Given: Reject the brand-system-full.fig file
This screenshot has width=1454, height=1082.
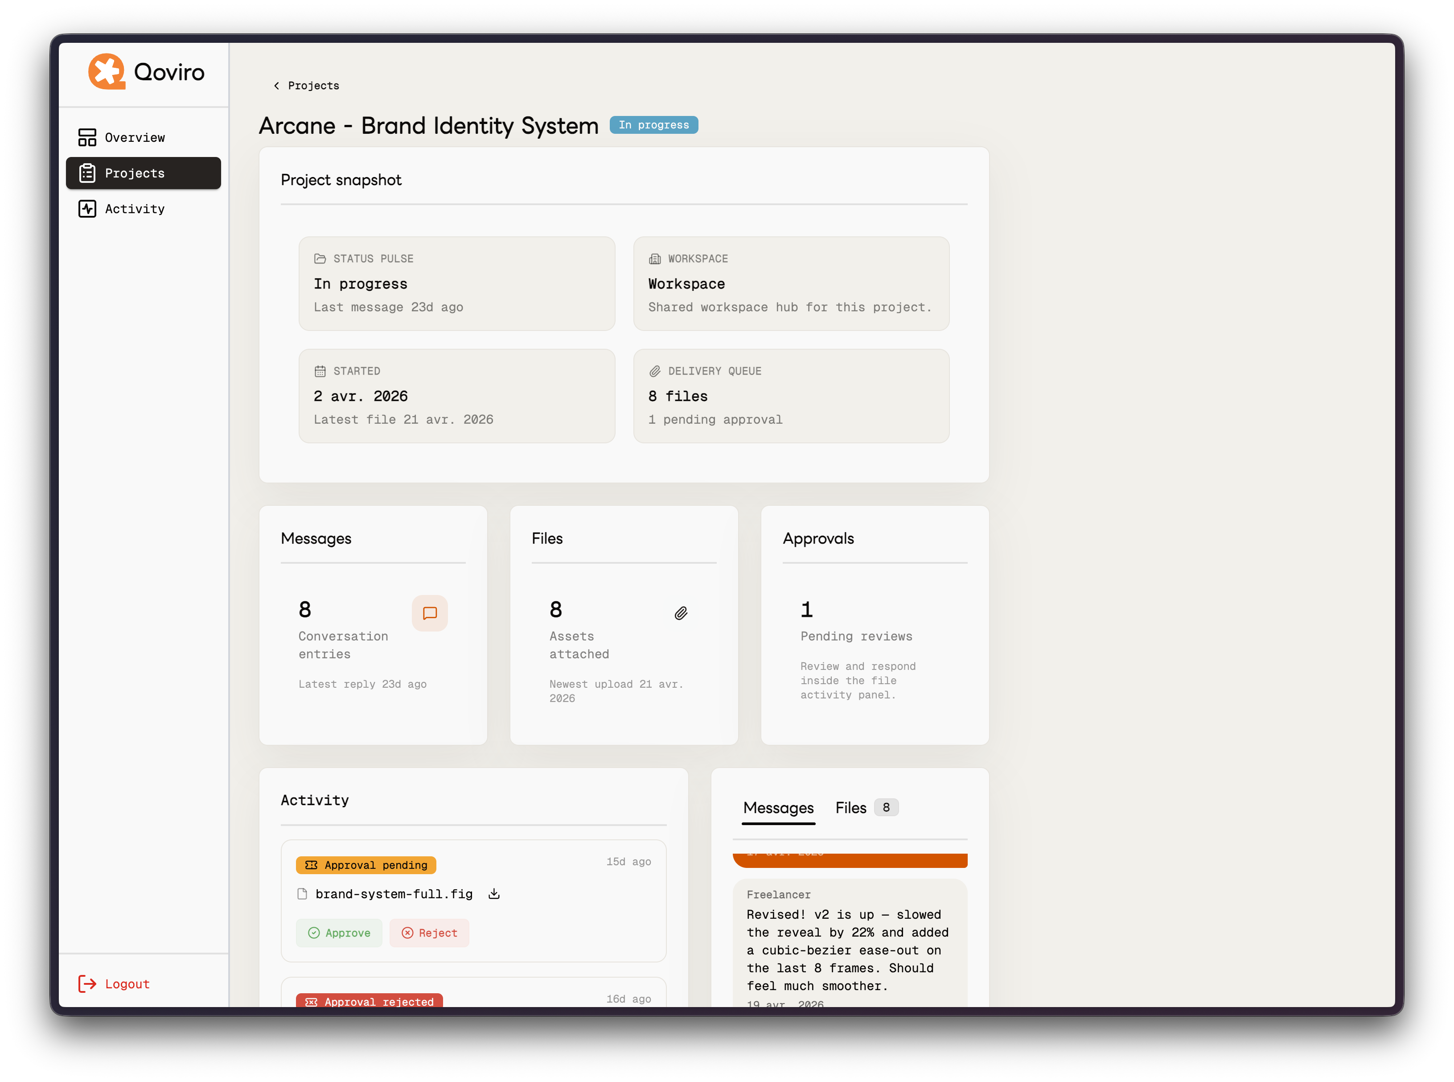Looking at the screenshot, I should coord(429,933).
